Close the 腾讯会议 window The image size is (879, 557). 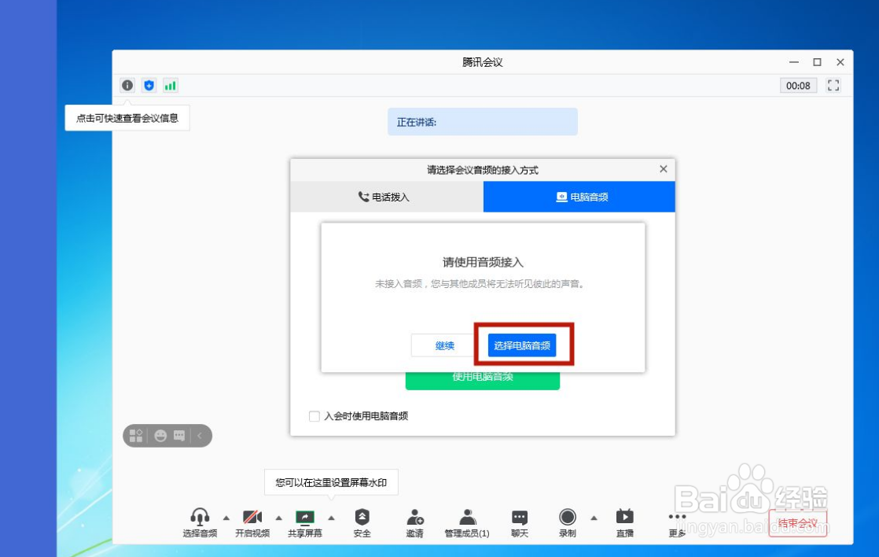pyautogui.click(x=840, y=62)
